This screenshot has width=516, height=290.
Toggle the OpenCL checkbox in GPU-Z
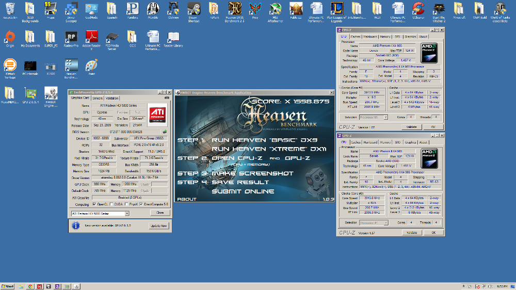[x=94, y=204]
